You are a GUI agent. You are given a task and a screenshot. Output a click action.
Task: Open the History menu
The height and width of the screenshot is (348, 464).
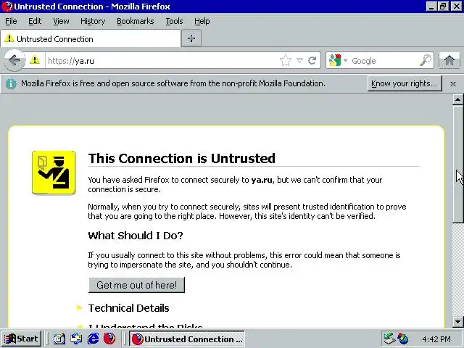click(93, 21)
